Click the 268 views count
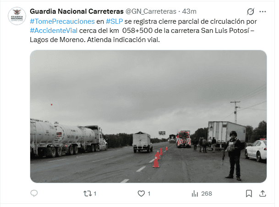Viewport: 279px width, 207px height. (207, 193)
